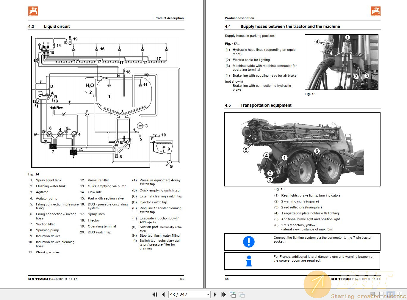Select 'Brake line with coupling head for air brake'
Viewport: 407px width, 300px height.
click(x=264, y=76)
